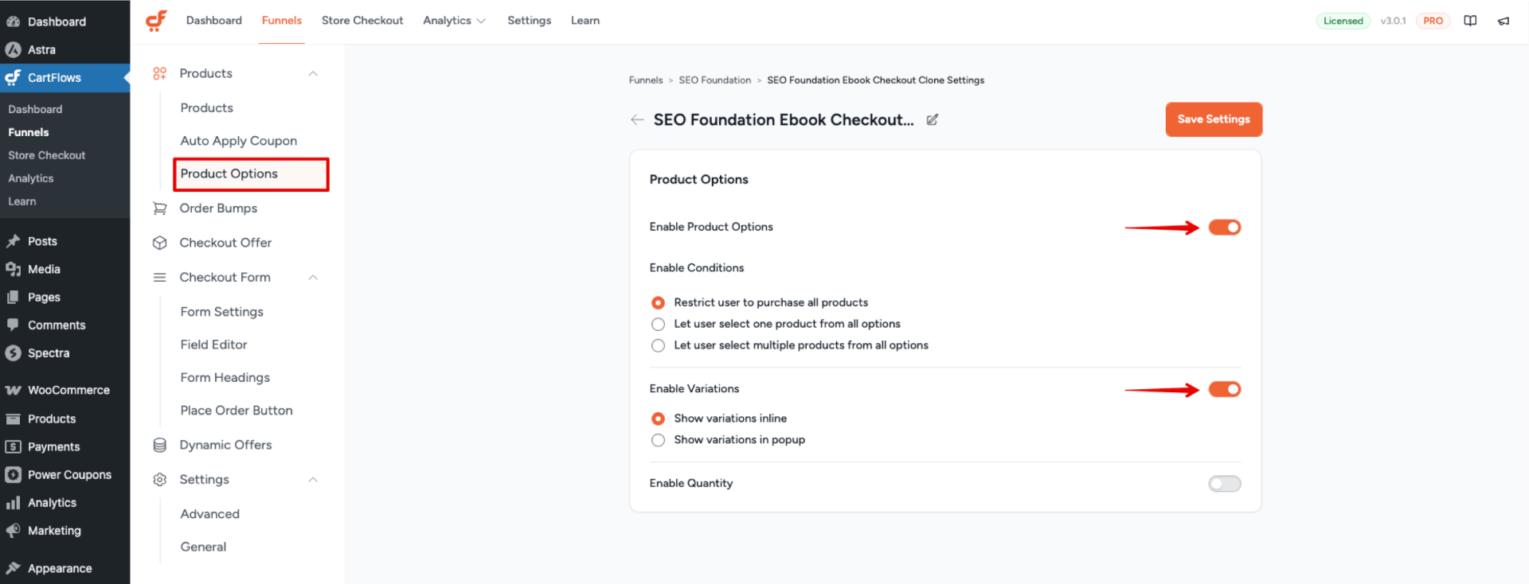
Task: Open the knowledge base book icon
Action: 1470,21
